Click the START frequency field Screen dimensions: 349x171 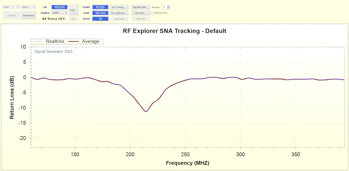click(100, 7)
